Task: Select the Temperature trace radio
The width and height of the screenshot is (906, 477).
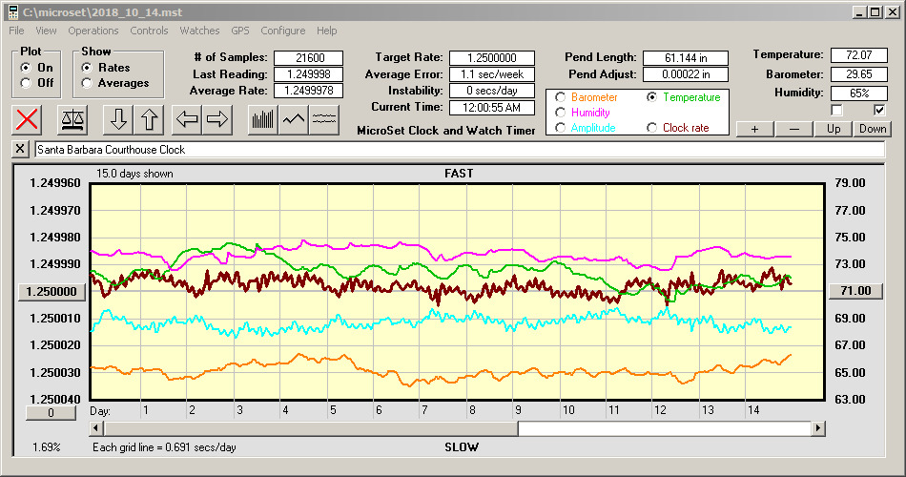Action: point(651,97)
